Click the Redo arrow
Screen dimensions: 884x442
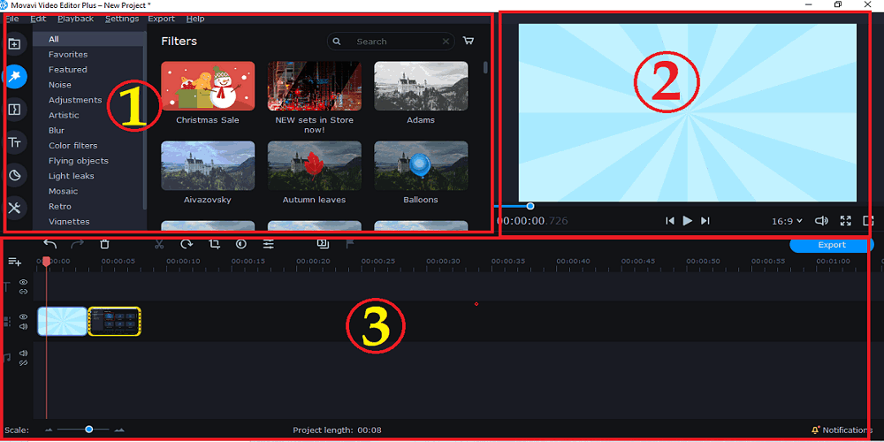(x=77, y=244)
